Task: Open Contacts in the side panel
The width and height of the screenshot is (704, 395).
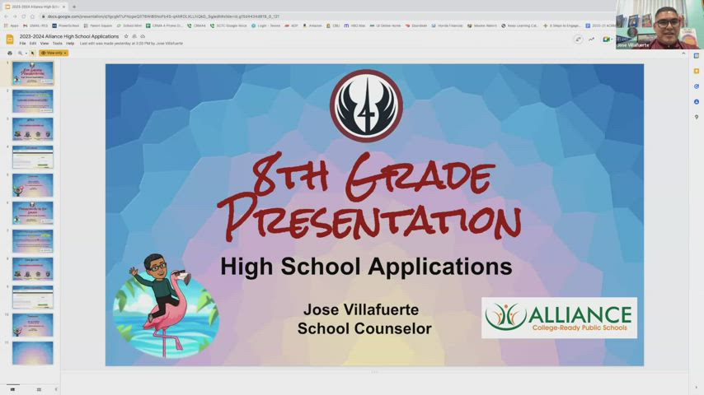Action: click(x=697, y=102)
